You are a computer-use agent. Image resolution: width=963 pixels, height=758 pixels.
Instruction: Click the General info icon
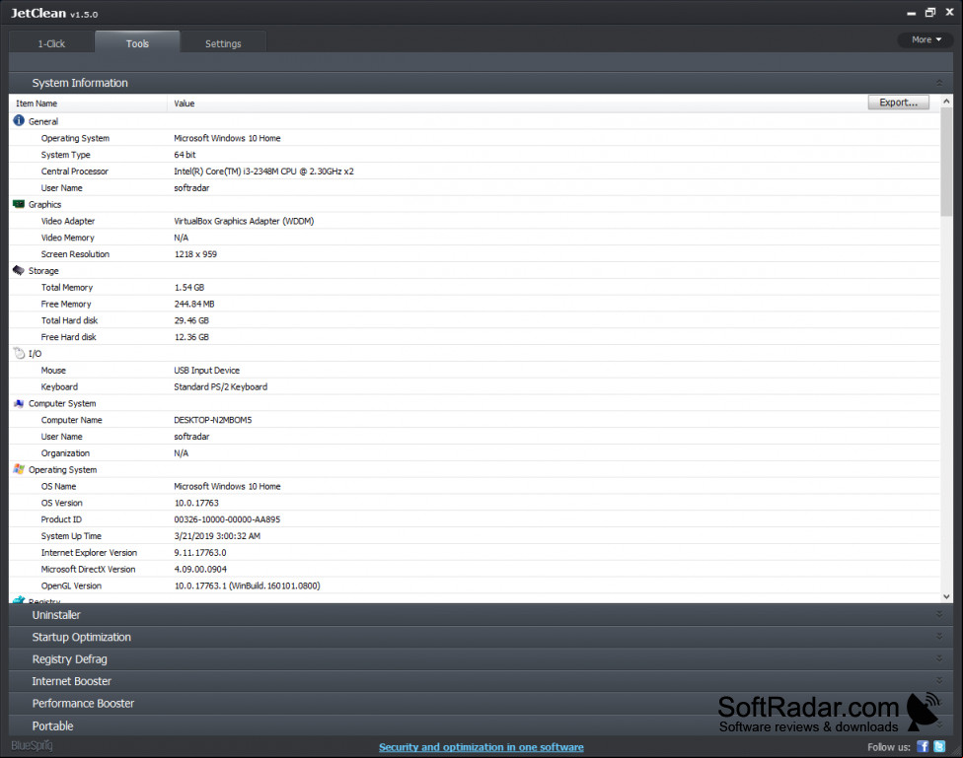19,121
